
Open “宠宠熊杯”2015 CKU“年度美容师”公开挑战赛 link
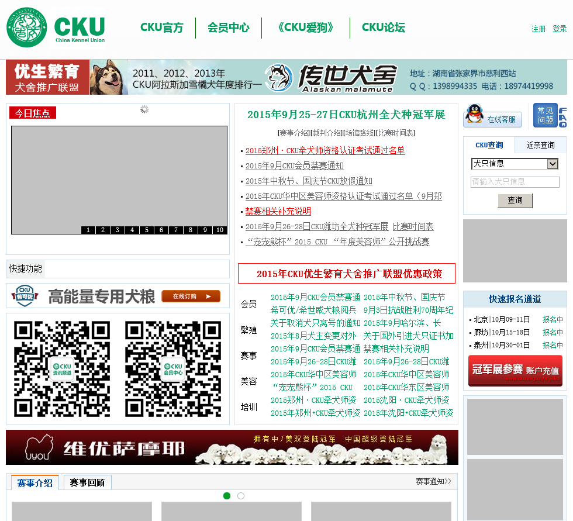pyautogui.click(x=337, y=242)
